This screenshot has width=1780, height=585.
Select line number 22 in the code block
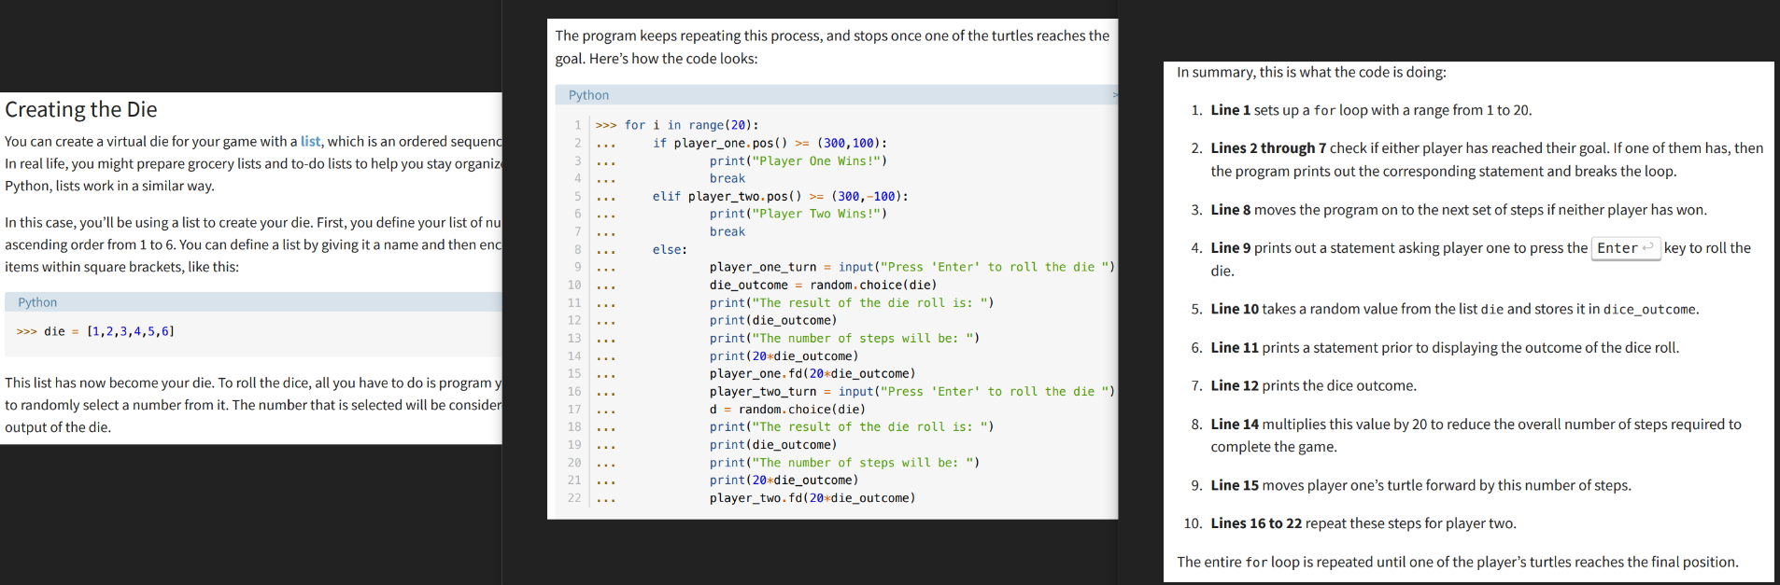click(x=574, y=498)
